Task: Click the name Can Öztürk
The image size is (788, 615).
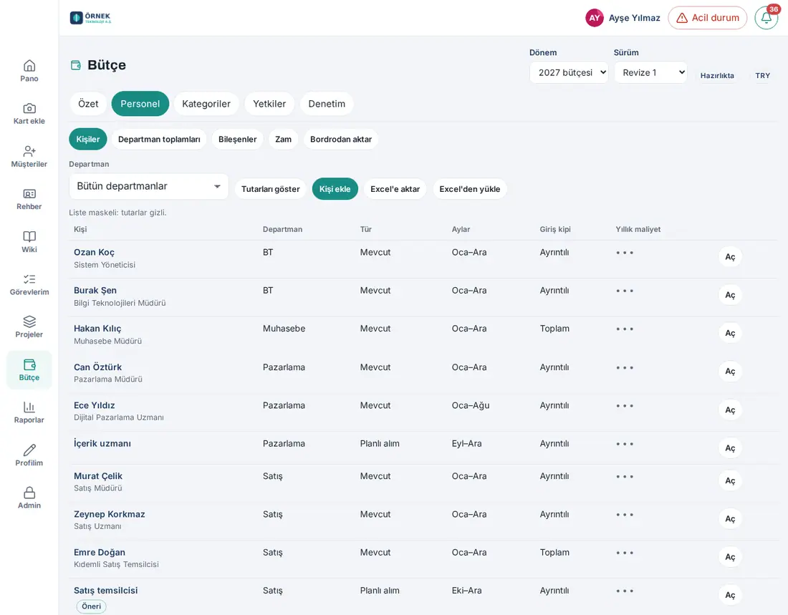Action: point(97,367)
